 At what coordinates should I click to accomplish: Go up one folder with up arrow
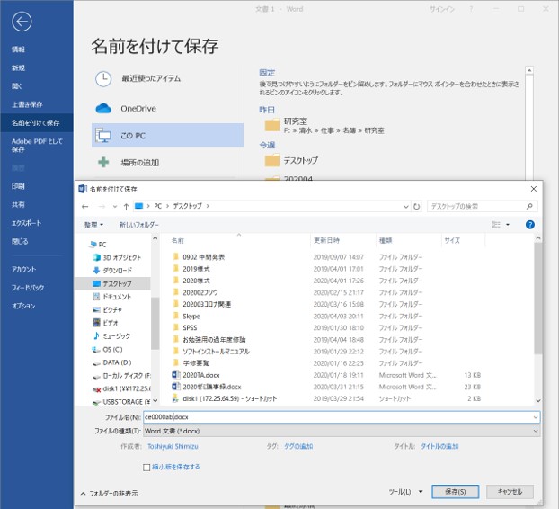point(126,206)
